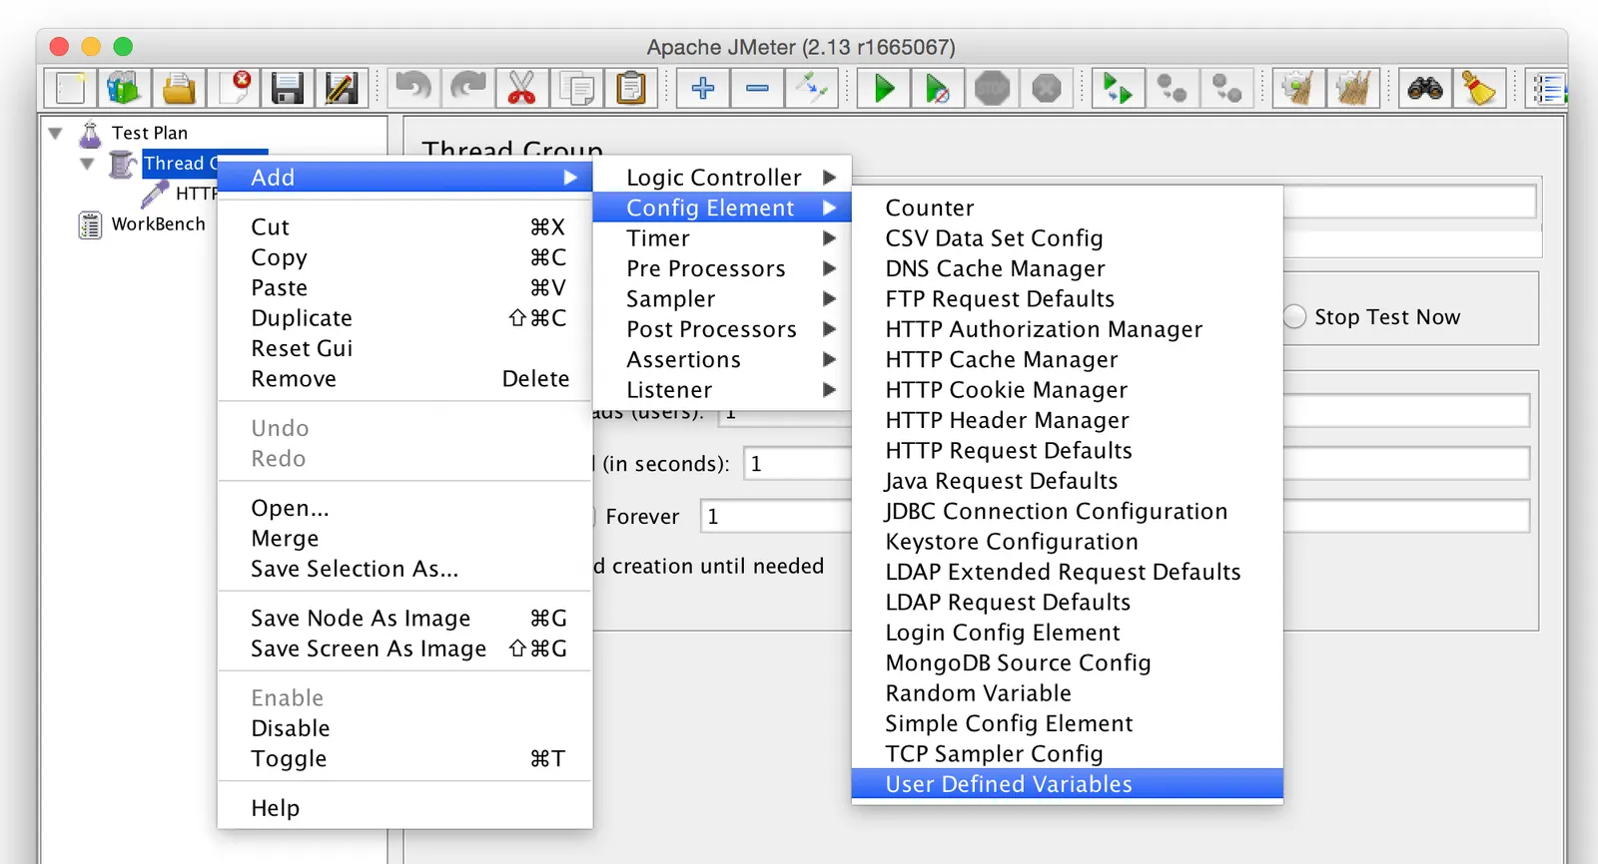Click the Simple Config Element entry
Viewport: 1598px width, 864px height.
1067,723
